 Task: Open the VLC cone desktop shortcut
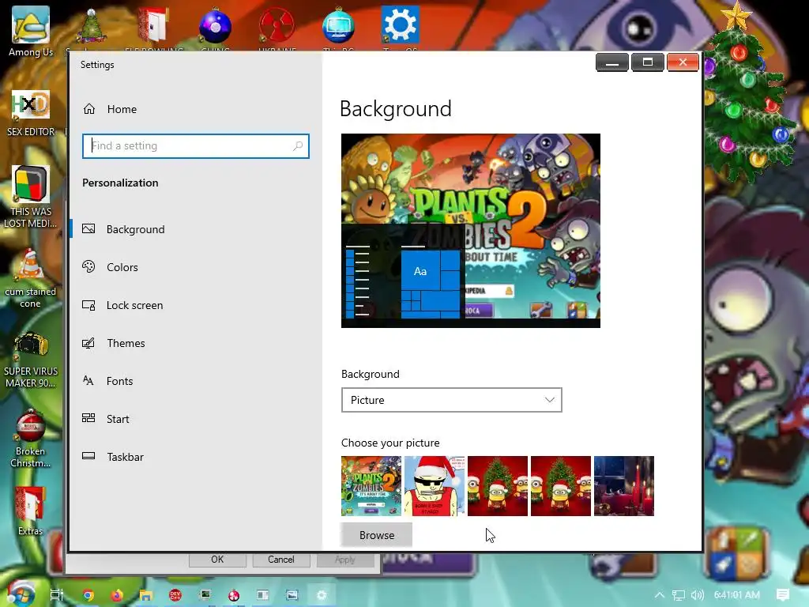point(31,278)
